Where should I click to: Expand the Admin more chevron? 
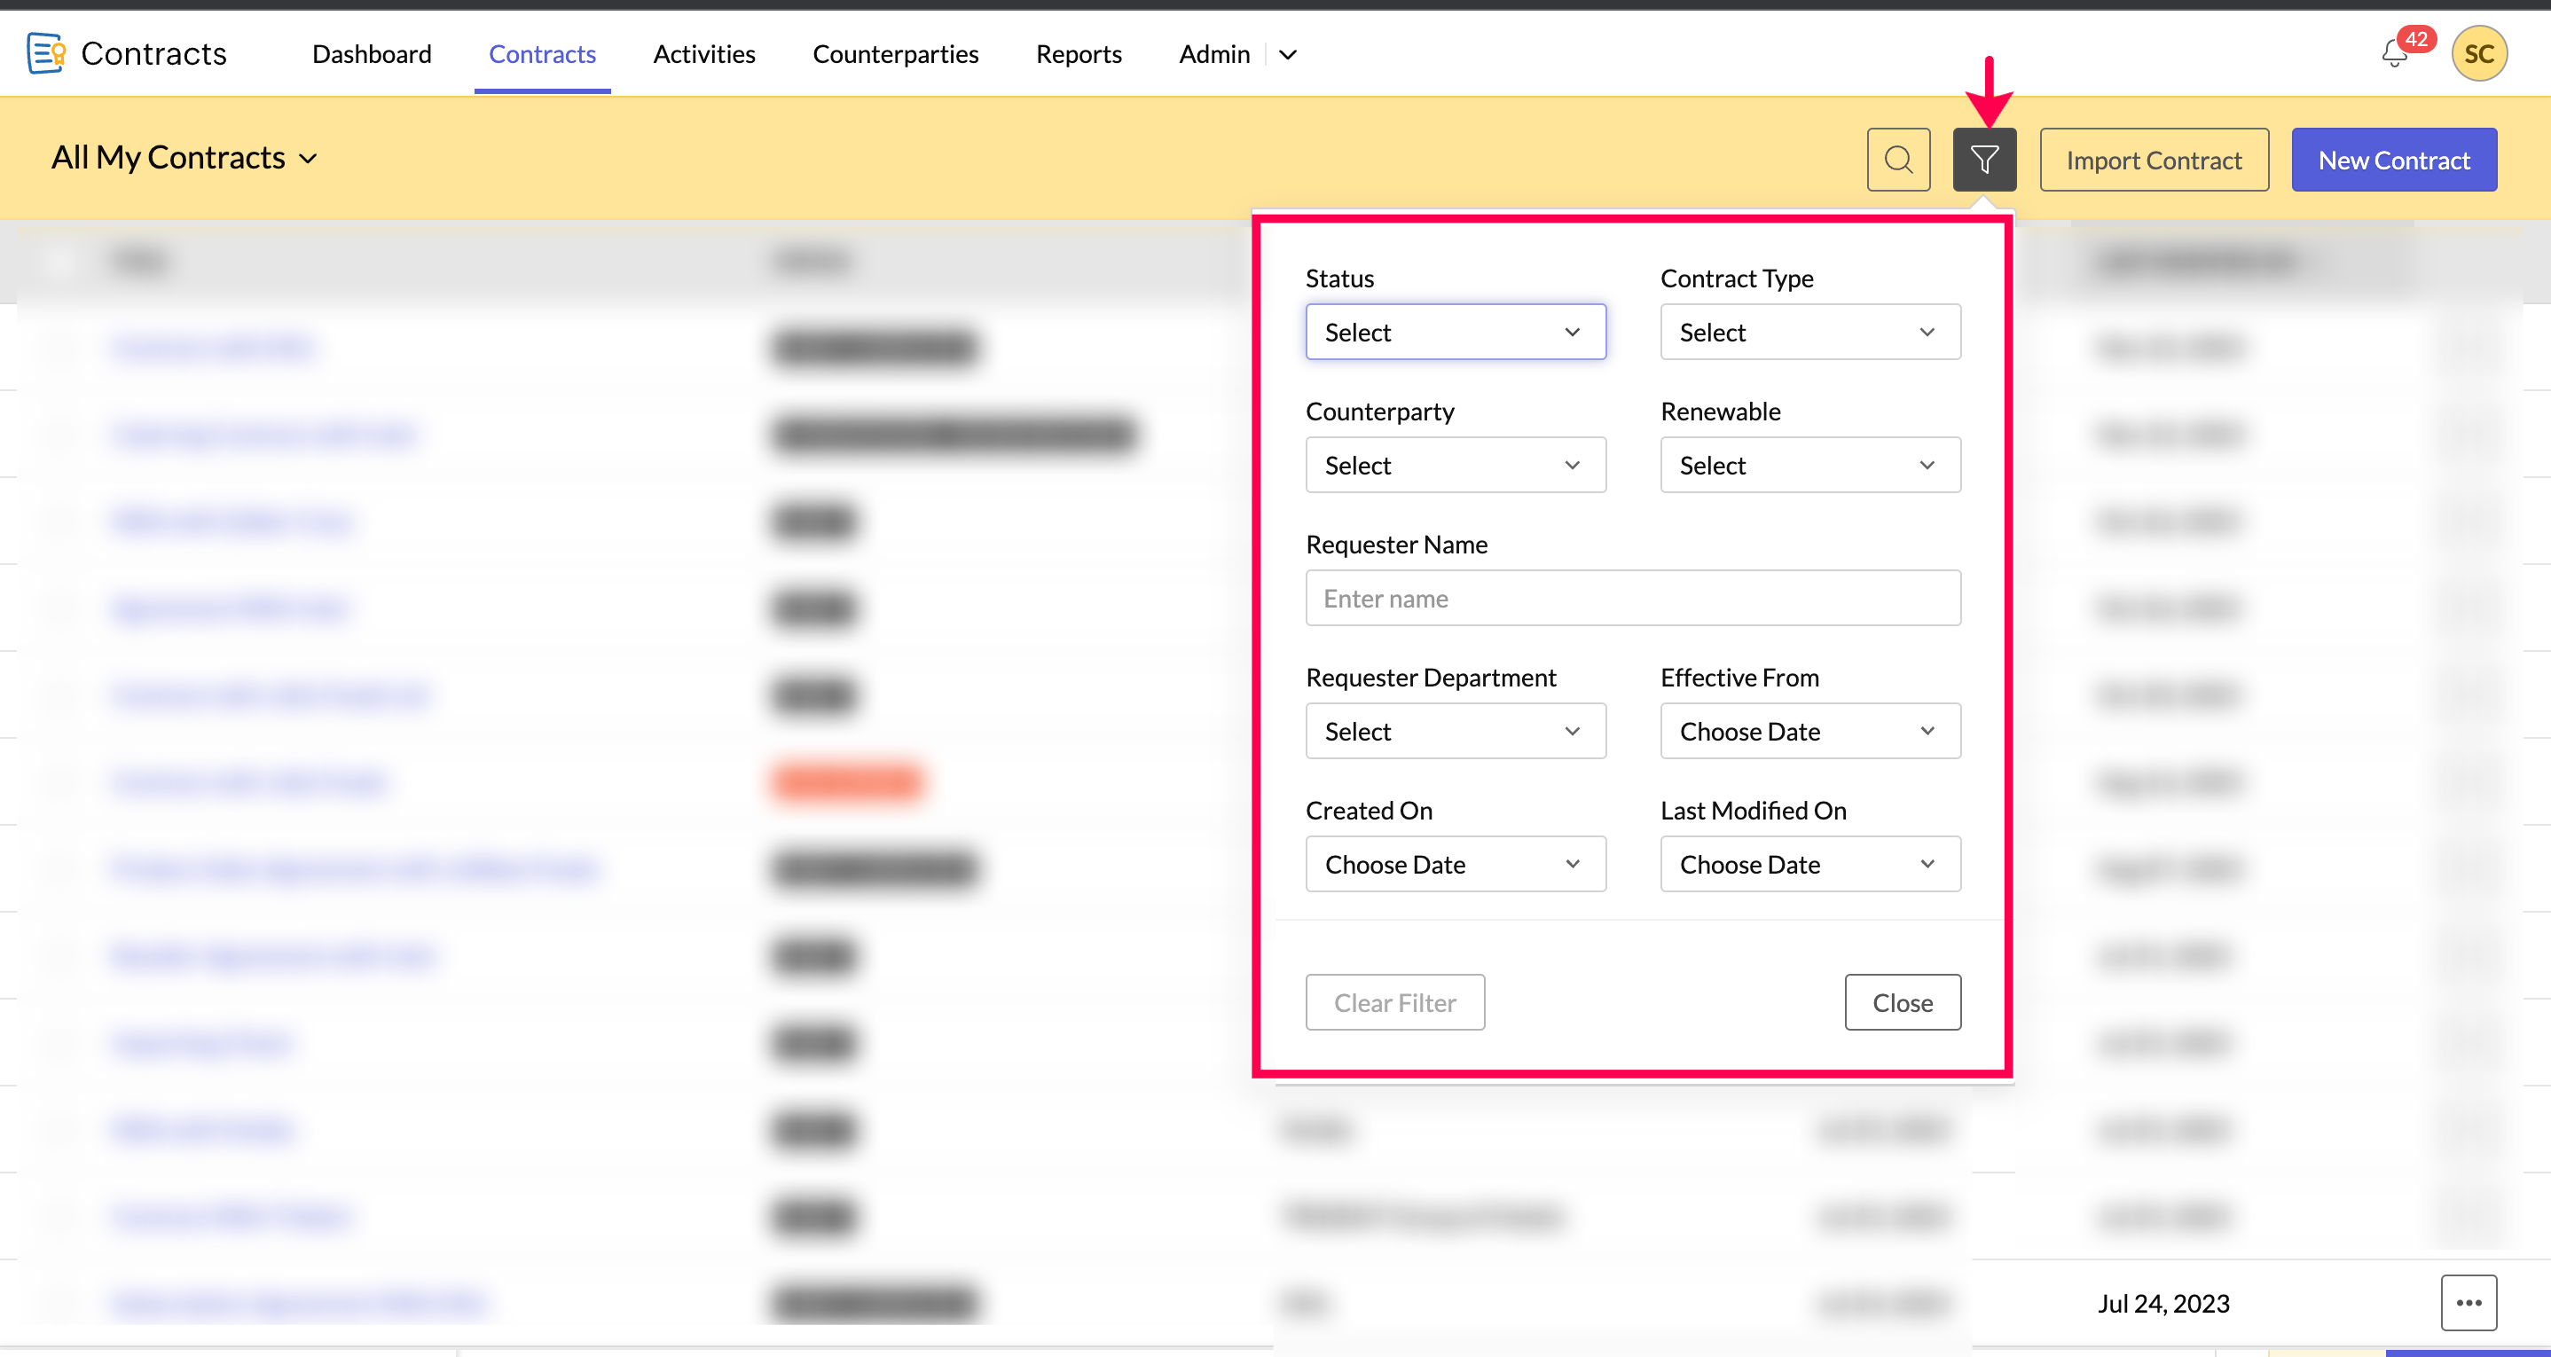click(x=1287, y=54)
